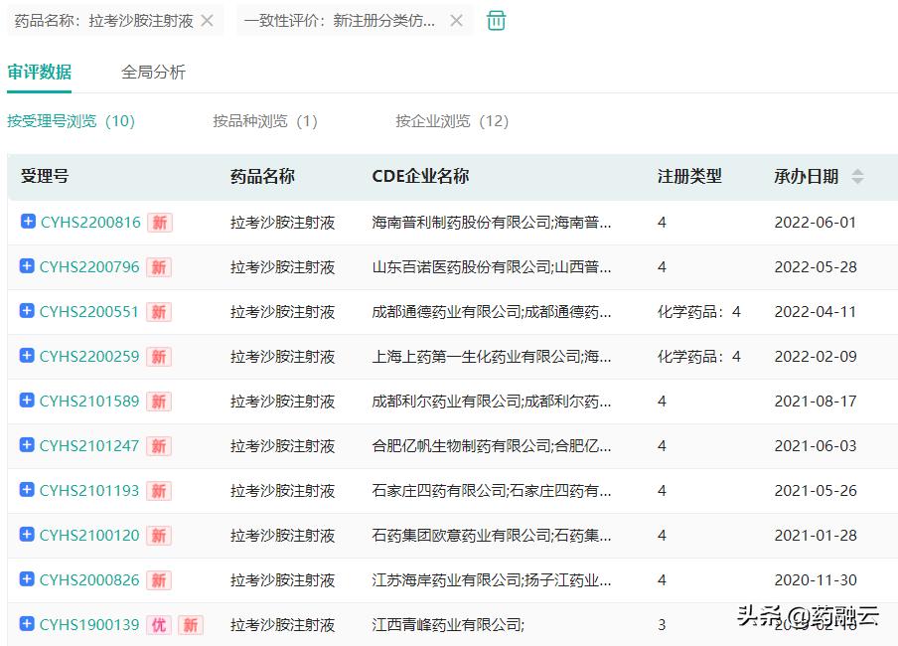Switch to 按品种浏览 view
Viewport: 898px width, 646px height.
click(264, 121)
